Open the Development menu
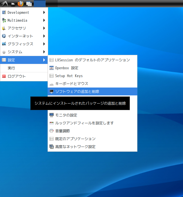This screenshot has height=197, width=183. (24, 12)
